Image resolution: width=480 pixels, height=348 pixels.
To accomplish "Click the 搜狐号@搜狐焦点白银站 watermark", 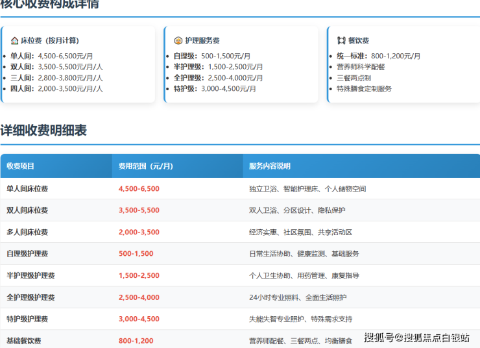I will pyautogui.click(x=416, y=338).
